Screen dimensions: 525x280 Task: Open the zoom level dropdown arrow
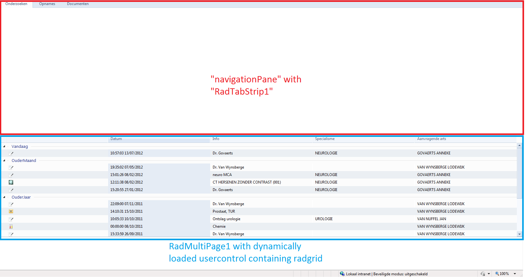point(515,274)
